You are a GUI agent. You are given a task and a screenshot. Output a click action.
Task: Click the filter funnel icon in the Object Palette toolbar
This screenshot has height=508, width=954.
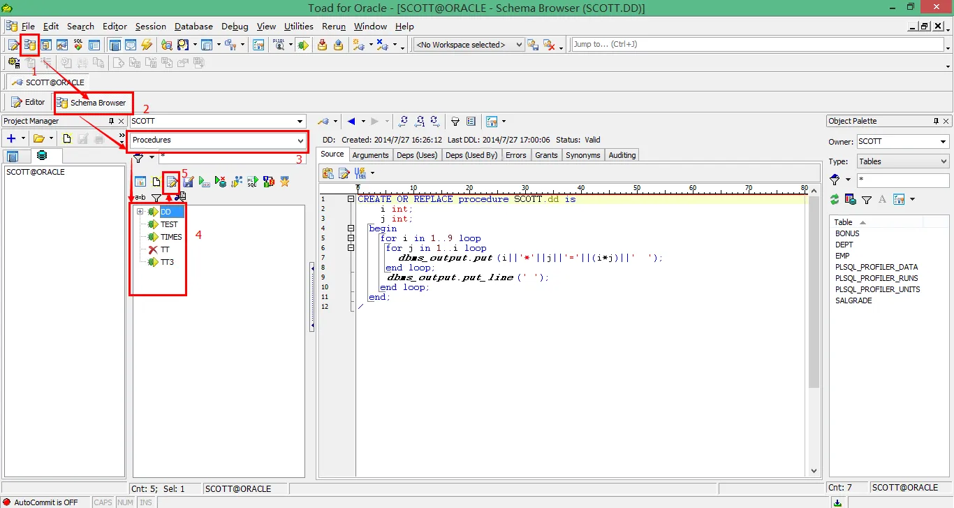867,200
